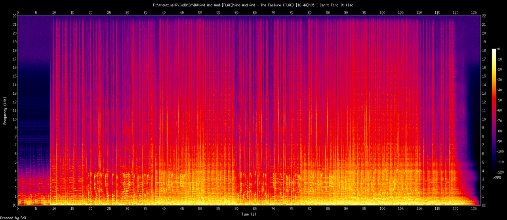The width and height of the screenshot is (507, 220).
Task: Click "0" on the top time axis
Action: click(18, 12)
